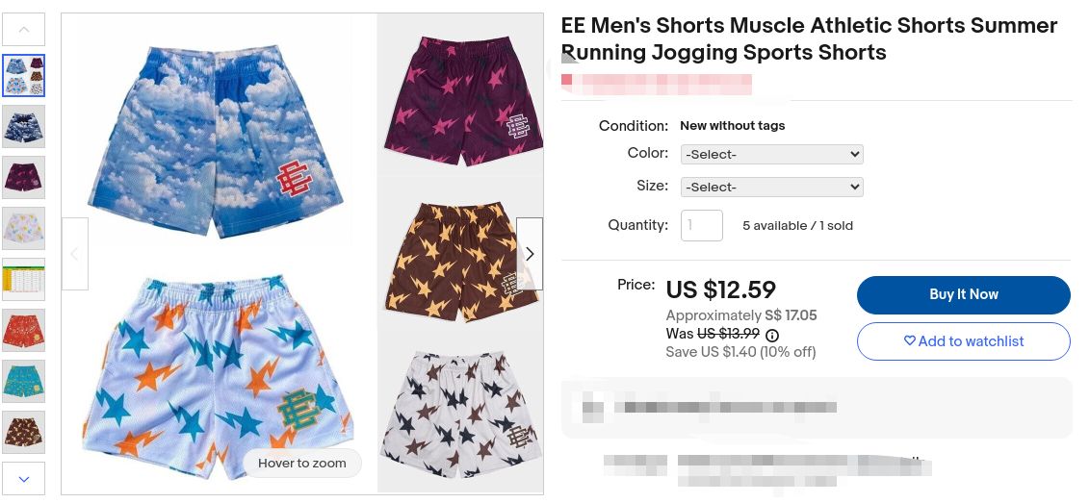Select the maroon star shorts thumbnail
This screenshot has width=1090, height=503.
click(24, 177)
